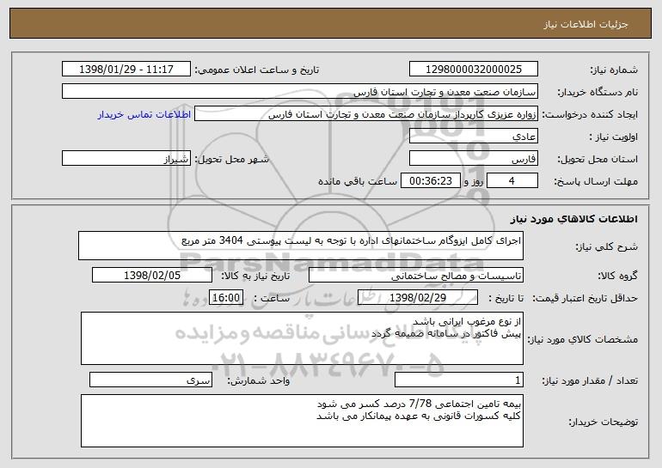Click the label تاریخ نیاز به کالا
This screenshot has width=662, height=468.
pyautogui.click(x=255, y=276)
